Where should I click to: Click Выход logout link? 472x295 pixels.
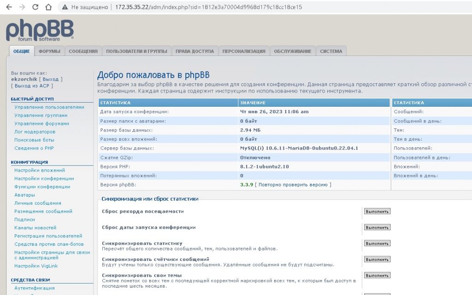tap(51, 79)
